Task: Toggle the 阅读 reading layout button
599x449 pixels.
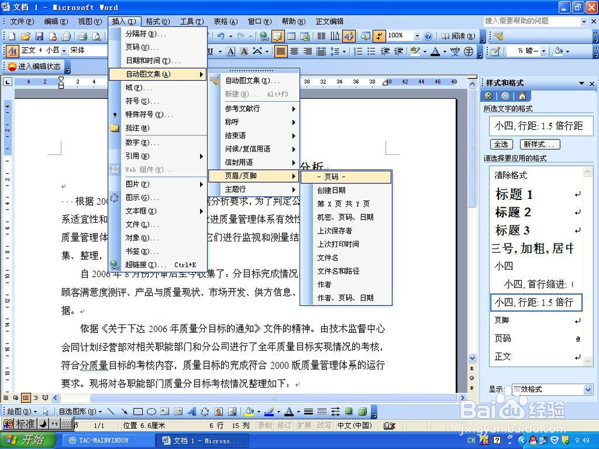Action: 458,37
